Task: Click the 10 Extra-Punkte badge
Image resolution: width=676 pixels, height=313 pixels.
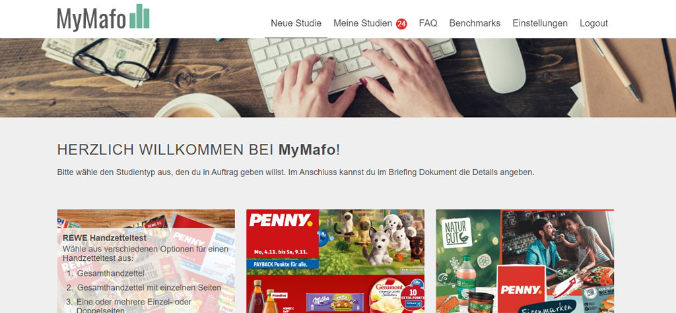Action: [412, 297]
